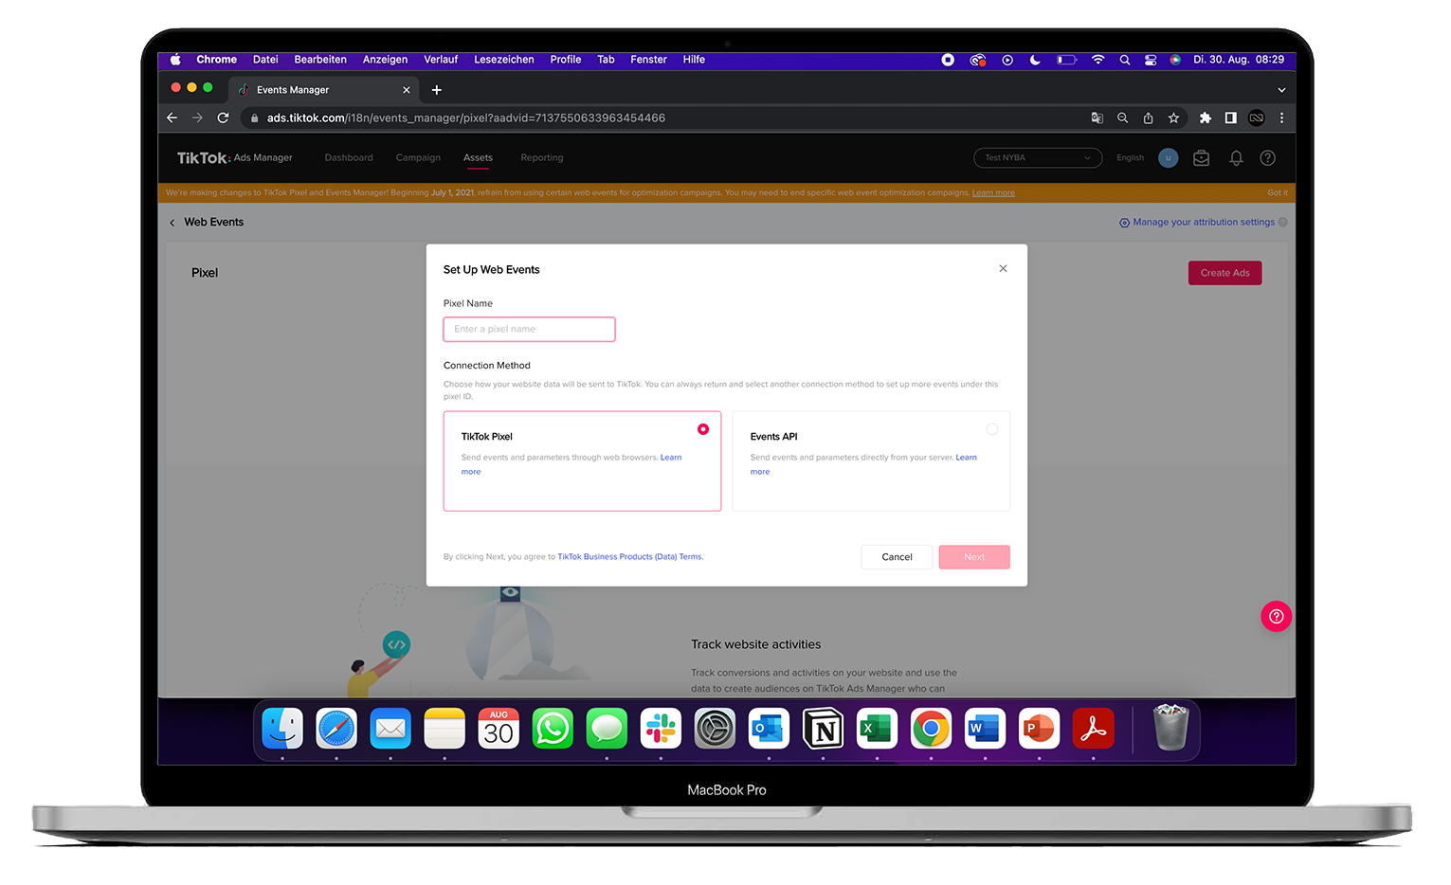Toggle Chrome side panel icon

click(1230, 118)
